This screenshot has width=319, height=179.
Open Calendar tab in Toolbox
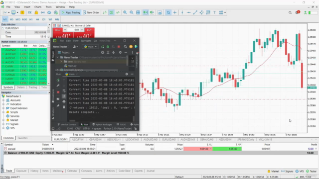72,171
